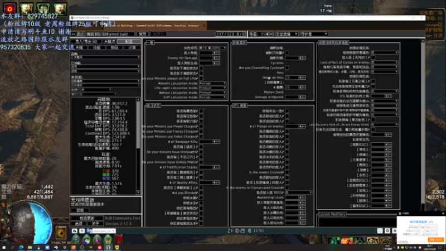Click the 保存 save button
Image resolution: width=446 pixels, height=251 pixels.
coord(142,34)
